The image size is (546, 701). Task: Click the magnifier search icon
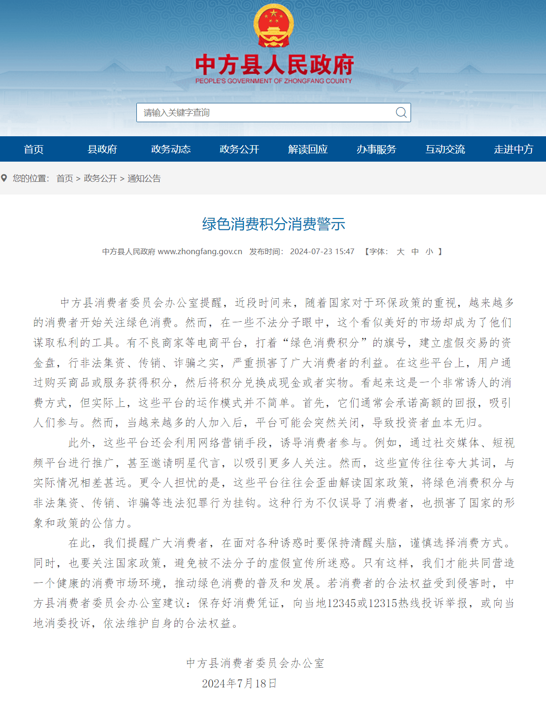(x=401, y=112)
